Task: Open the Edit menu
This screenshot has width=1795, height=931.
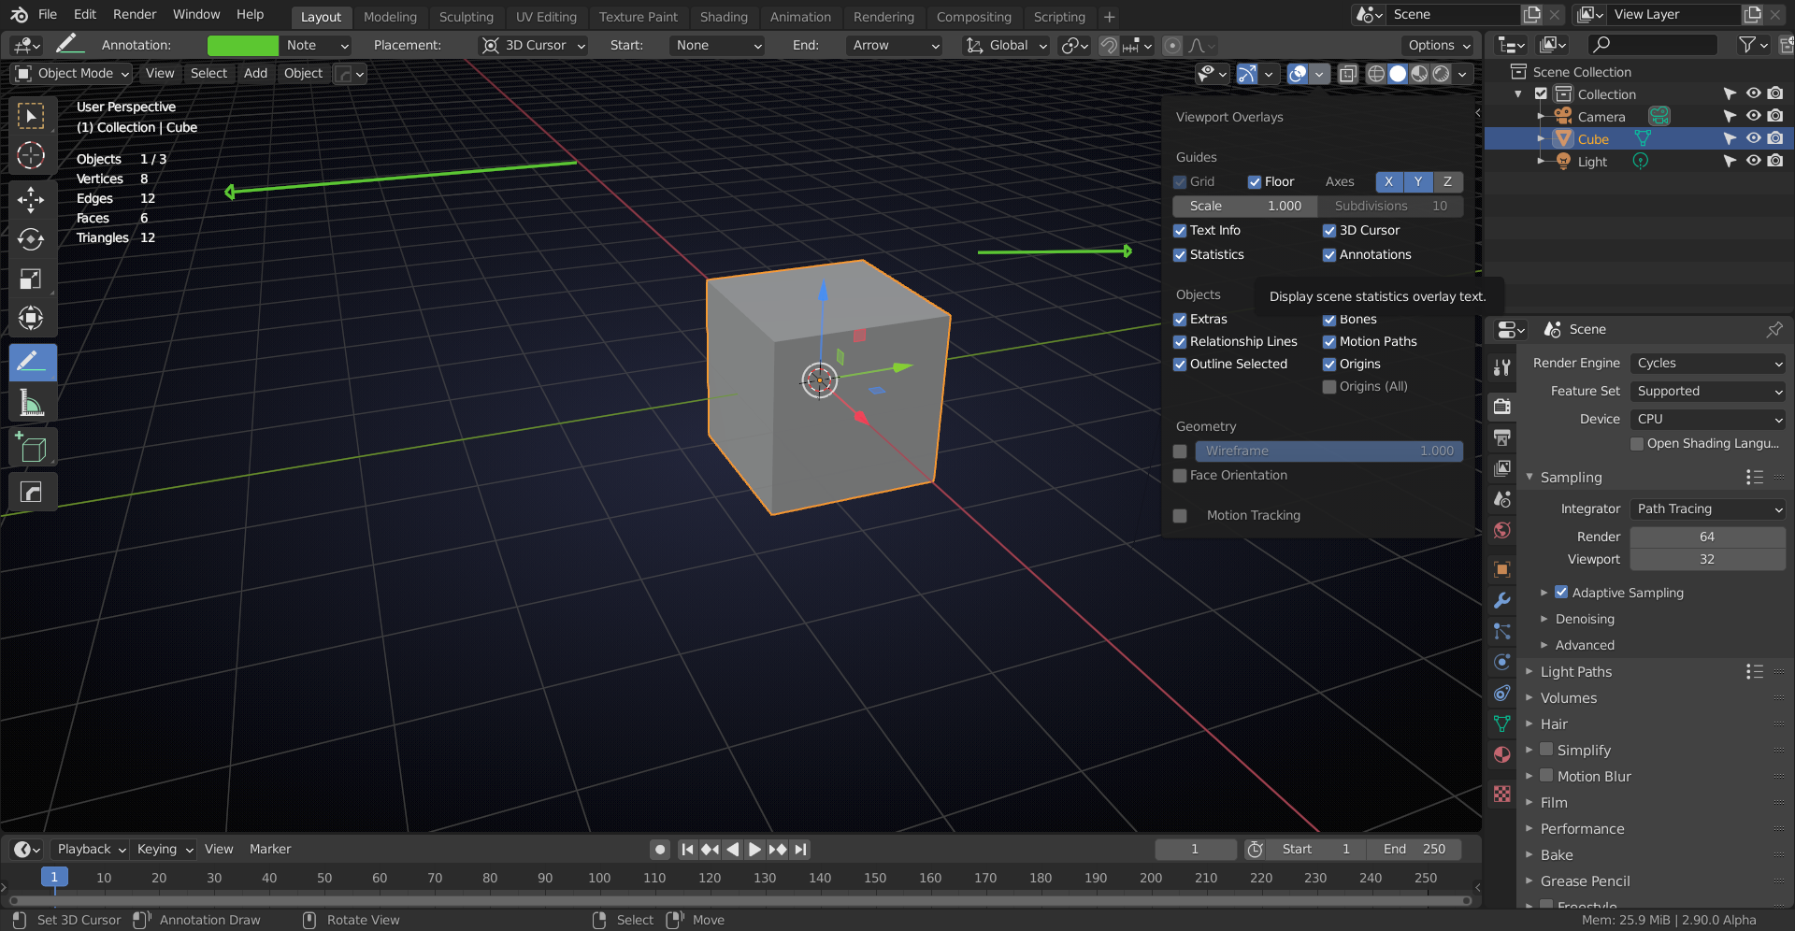Action: pyautogui.click(x=84, y=14)
